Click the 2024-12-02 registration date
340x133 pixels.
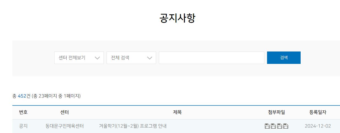pyautogui.click(x=318, y=126)
